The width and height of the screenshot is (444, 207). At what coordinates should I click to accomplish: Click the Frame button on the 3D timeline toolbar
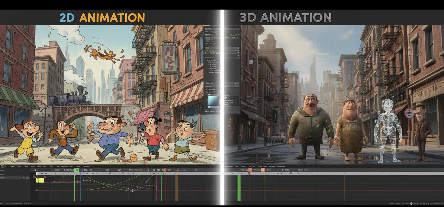[x=241, y=170]
